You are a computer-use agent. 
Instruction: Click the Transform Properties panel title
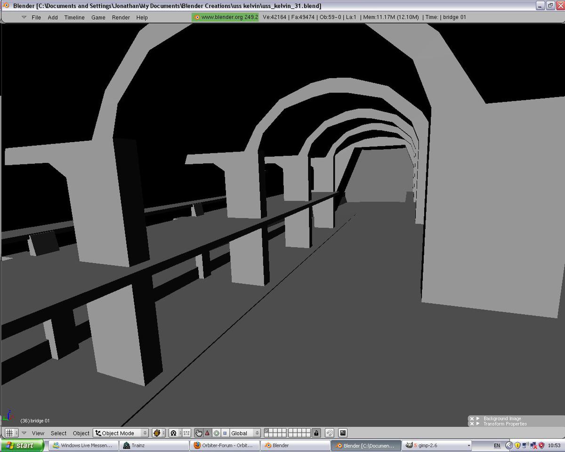coord(505,424)
